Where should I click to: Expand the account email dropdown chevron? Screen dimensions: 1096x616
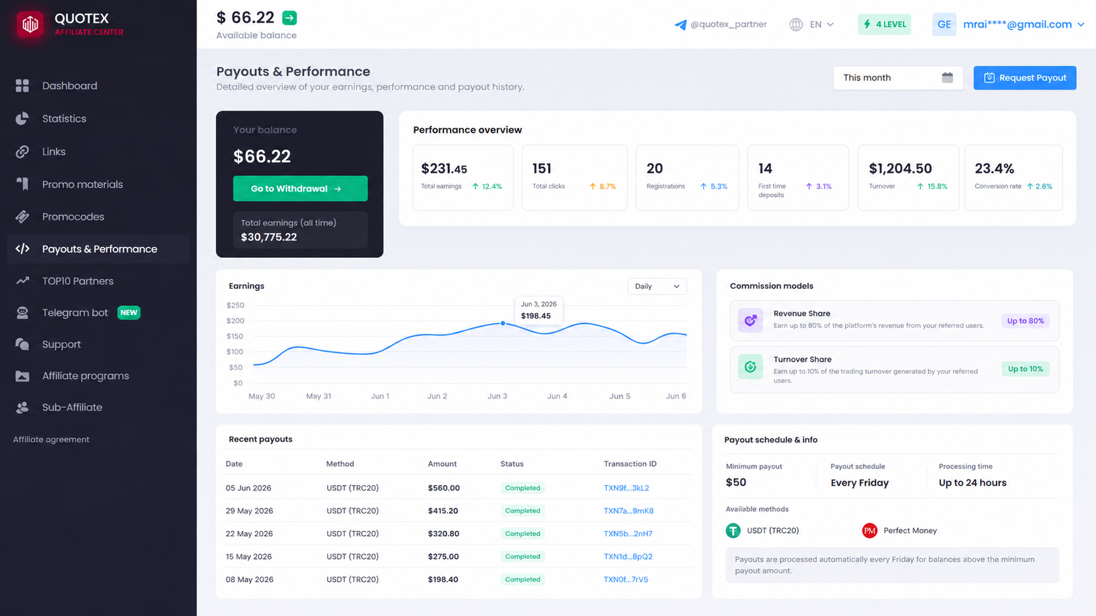[x=1081, y=24]
